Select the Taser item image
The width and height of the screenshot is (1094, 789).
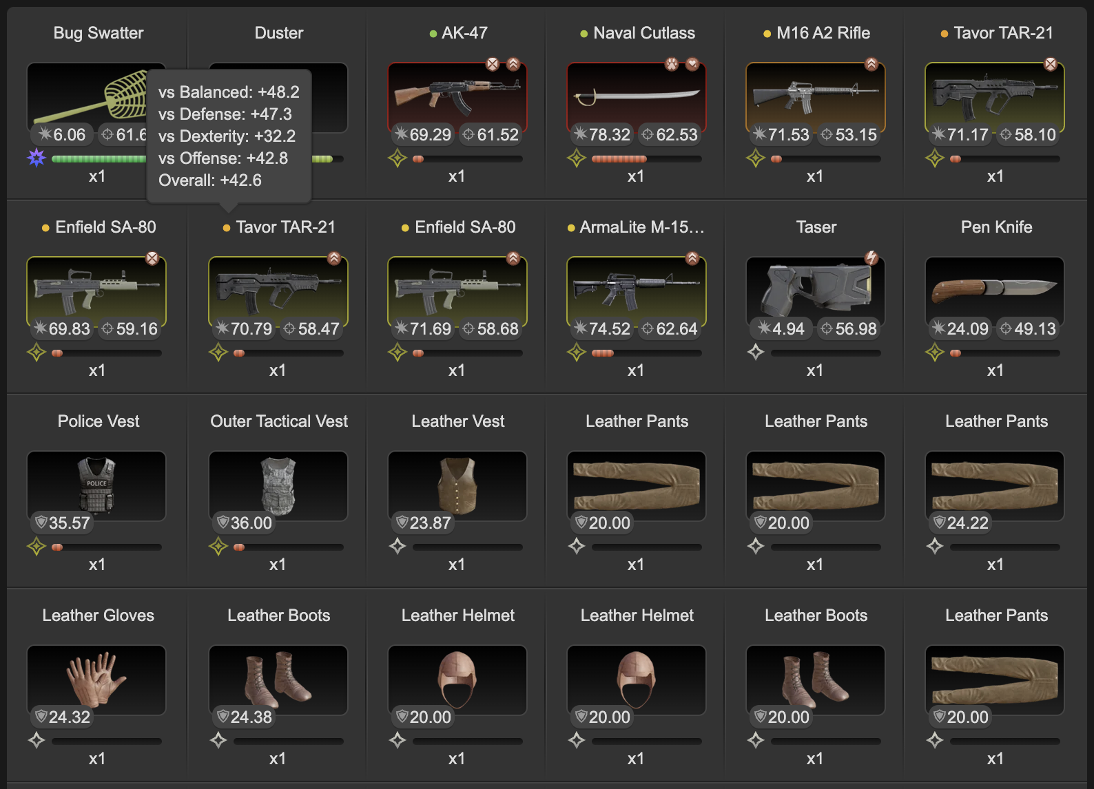tap(816, 291)
